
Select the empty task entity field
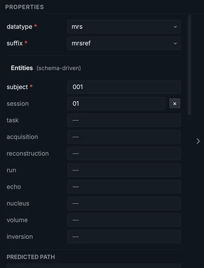[124, 120]
